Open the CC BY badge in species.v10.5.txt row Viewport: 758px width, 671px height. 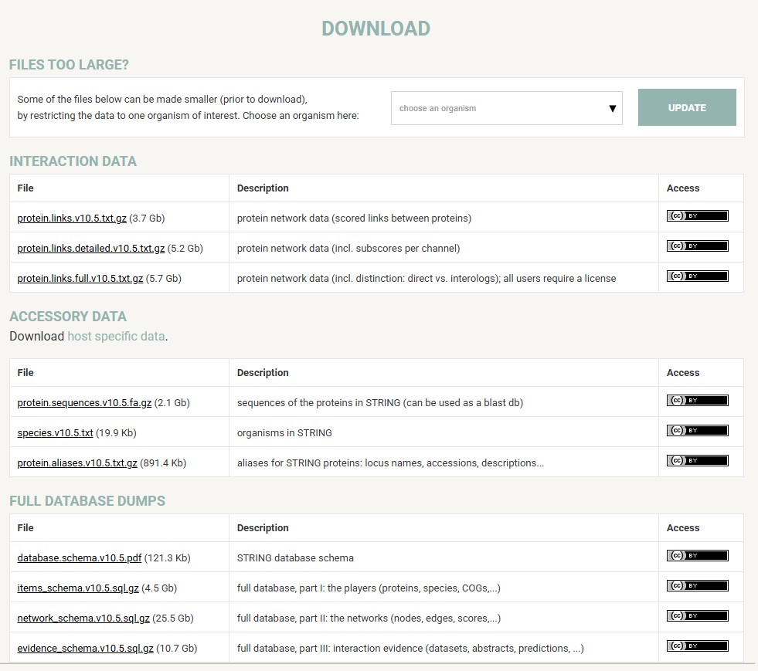point(697,430)
